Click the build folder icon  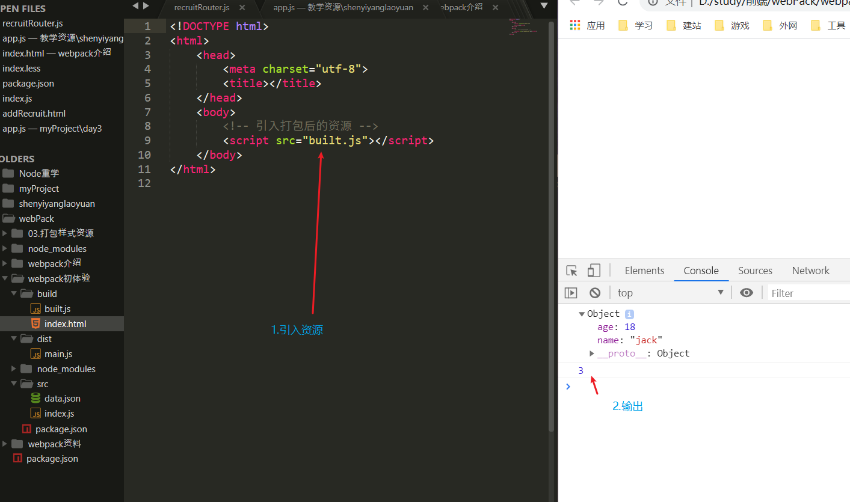click(26, 293)
